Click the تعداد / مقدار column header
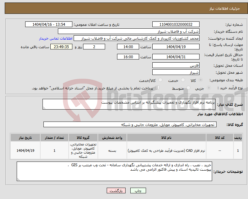 tap(54, 138)
